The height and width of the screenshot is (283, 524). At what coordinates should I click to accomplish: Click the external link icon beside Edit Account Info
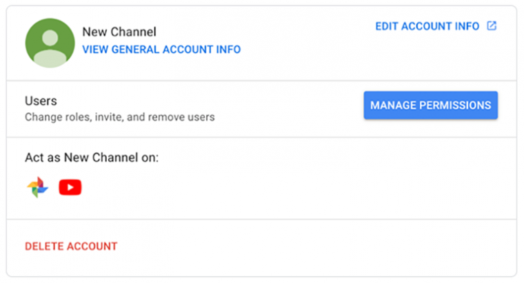pyautogui.click(x=492, y=25)
